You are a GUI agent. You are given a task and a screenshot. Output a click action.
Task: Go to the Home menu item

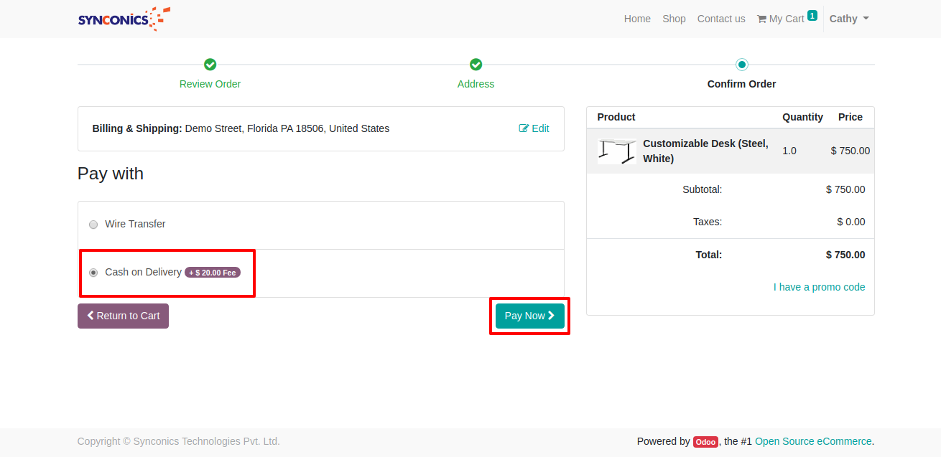coord(637,19)
